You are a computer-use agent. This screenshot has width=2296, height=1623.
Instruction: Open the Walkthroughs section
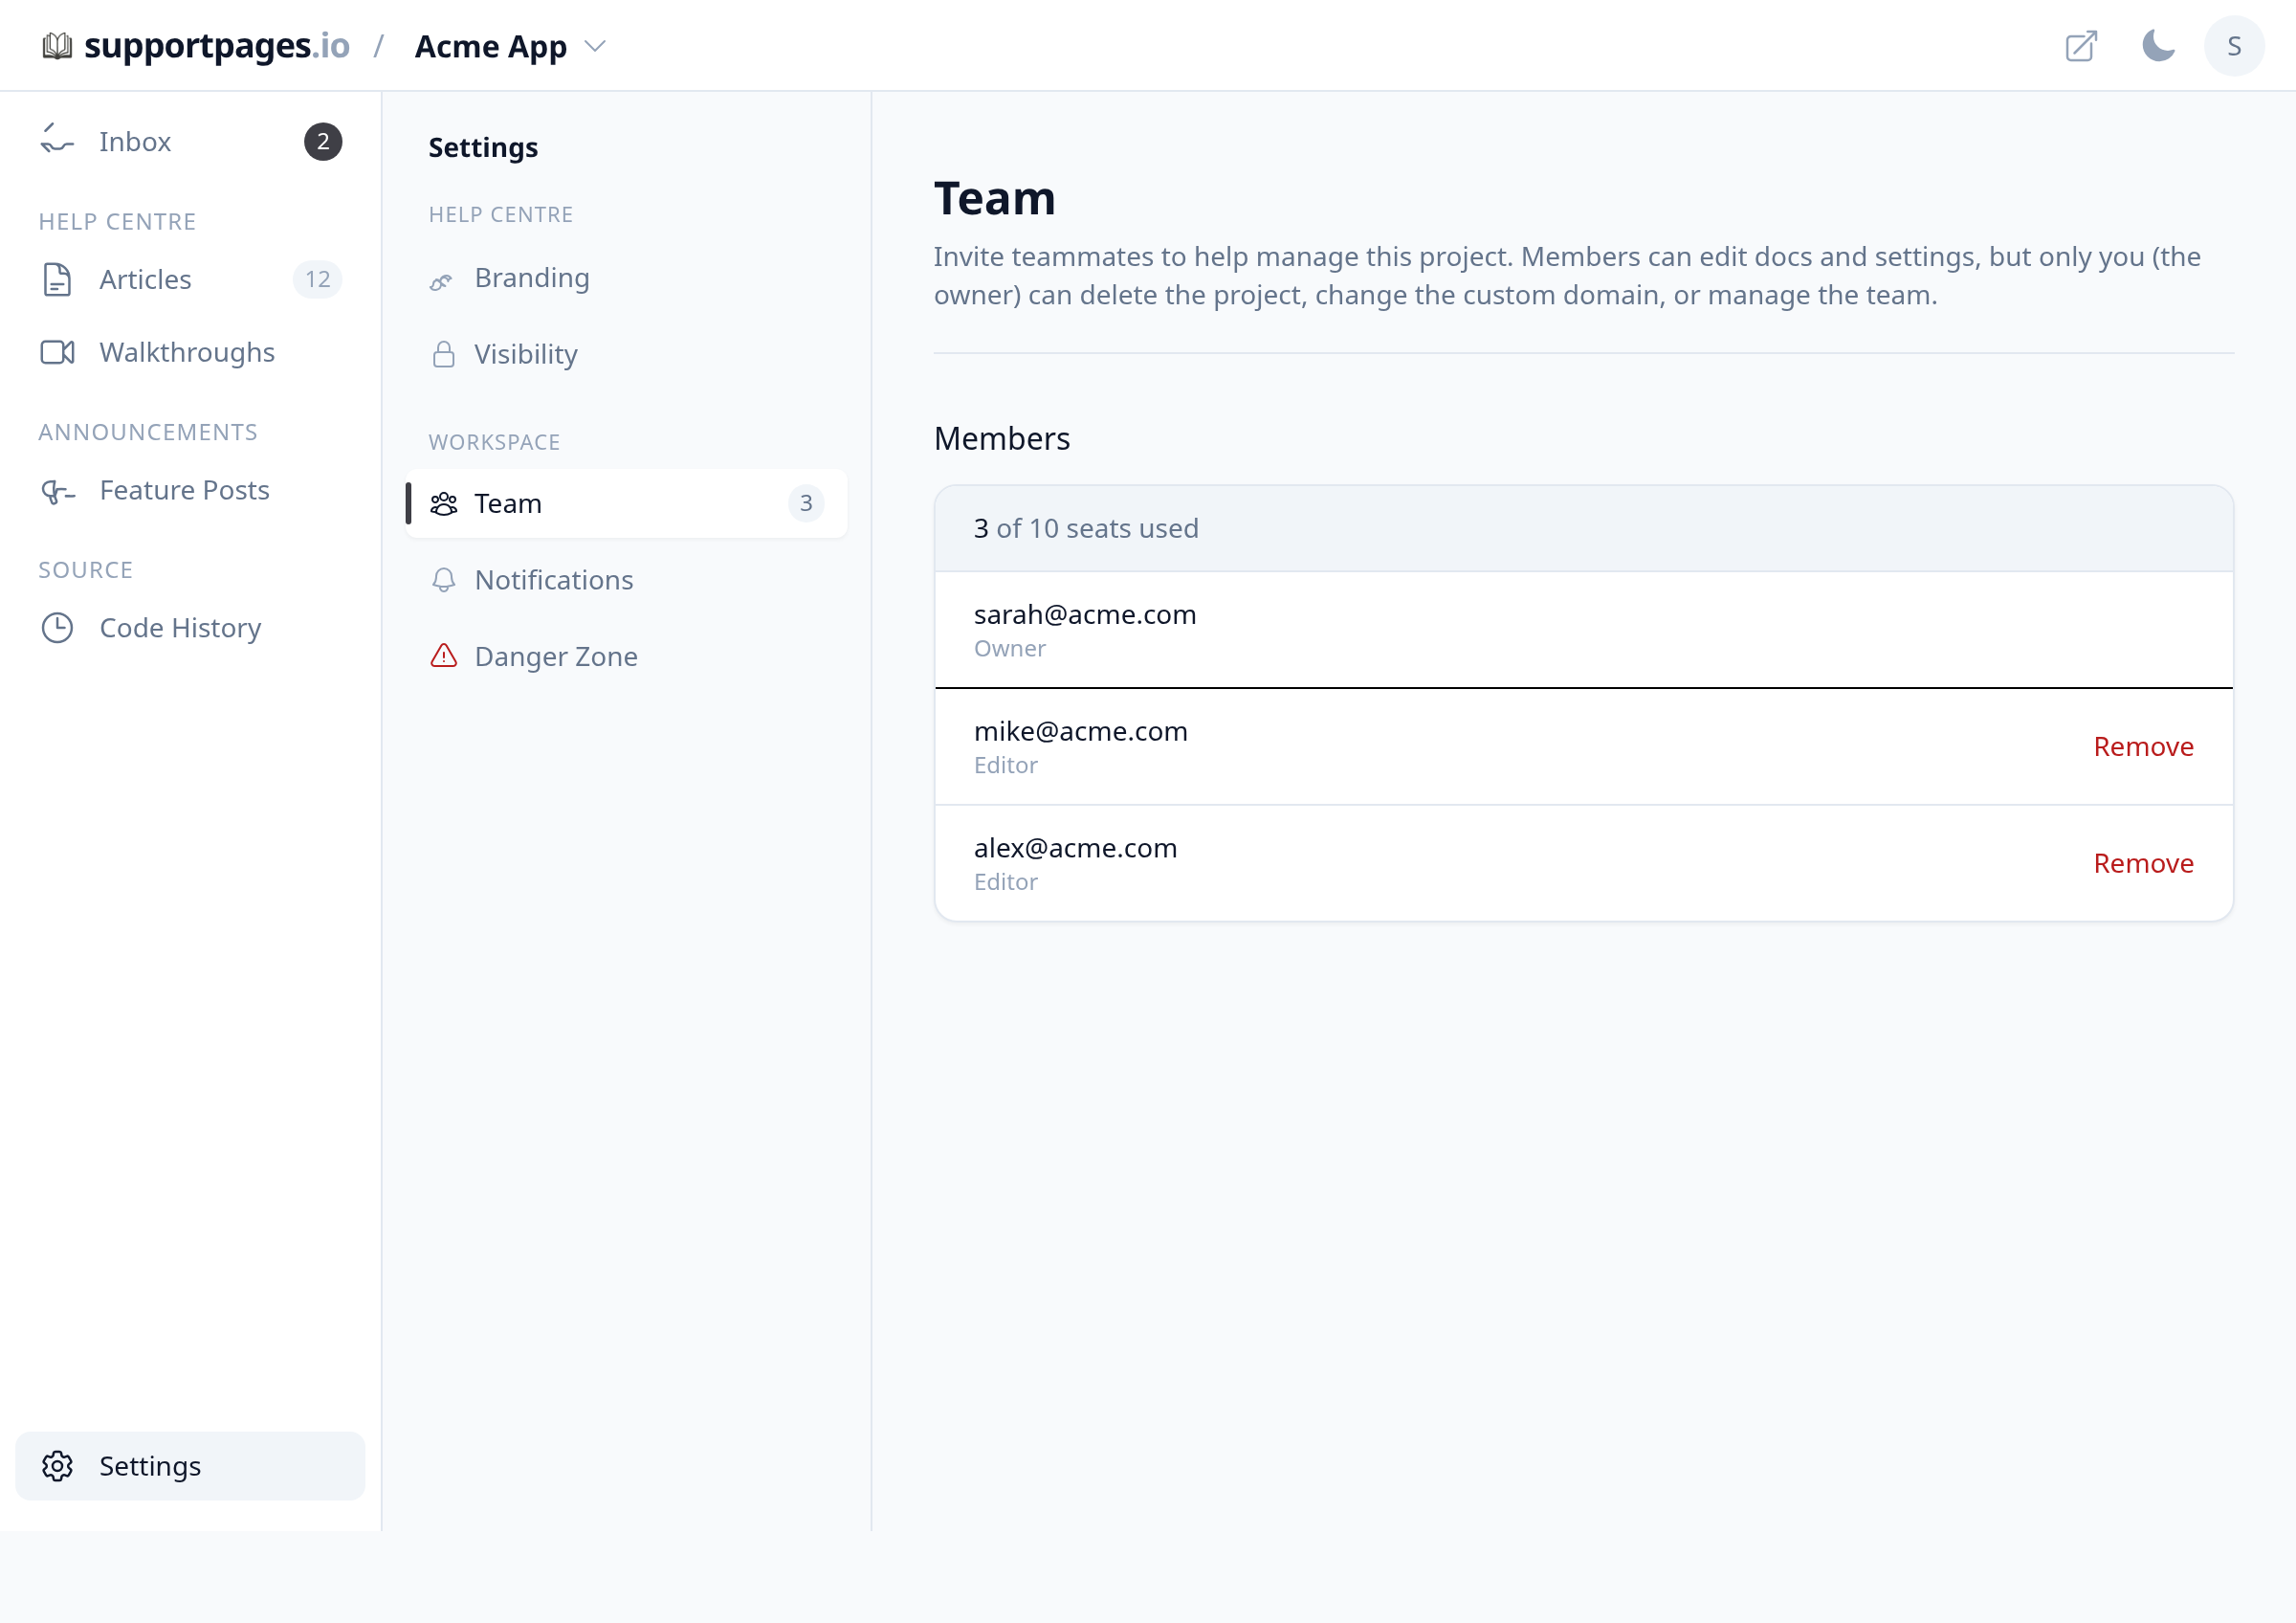coord(190,352)
